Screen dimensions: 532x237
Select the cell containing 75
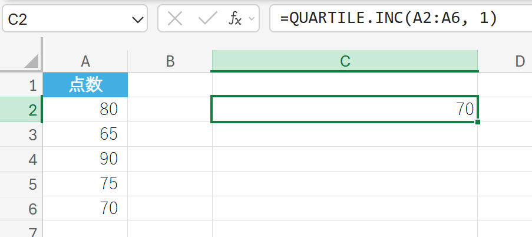tap(85, 184)
